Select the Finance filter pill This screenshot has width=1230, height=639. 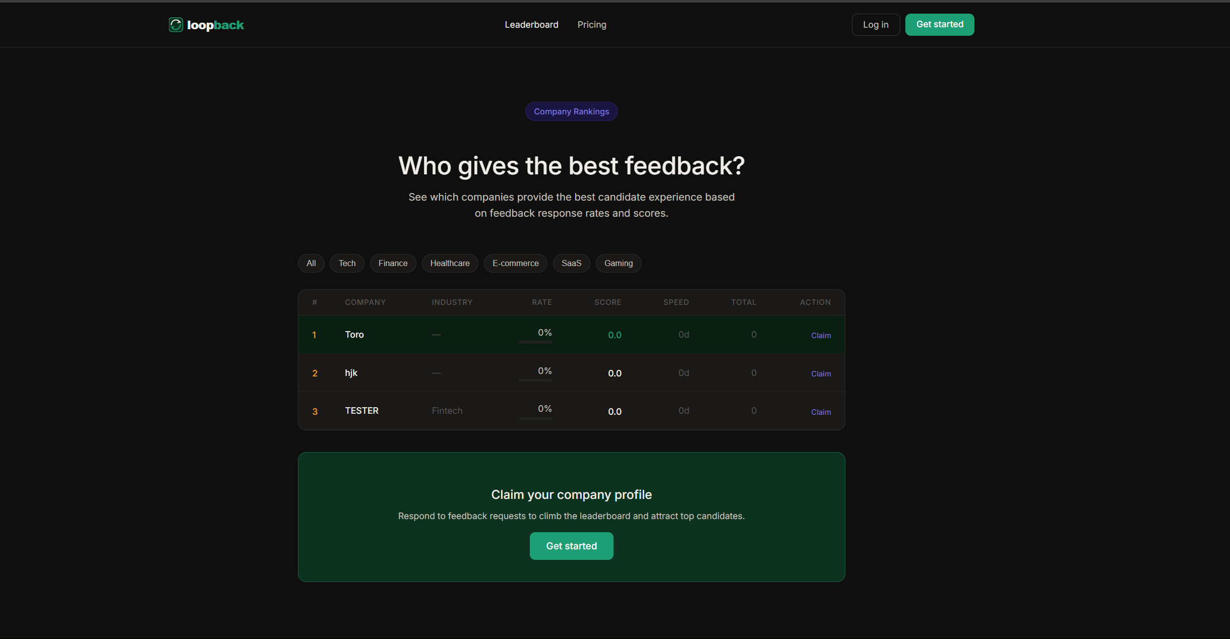pyautogui.click(x=393, y=263)
